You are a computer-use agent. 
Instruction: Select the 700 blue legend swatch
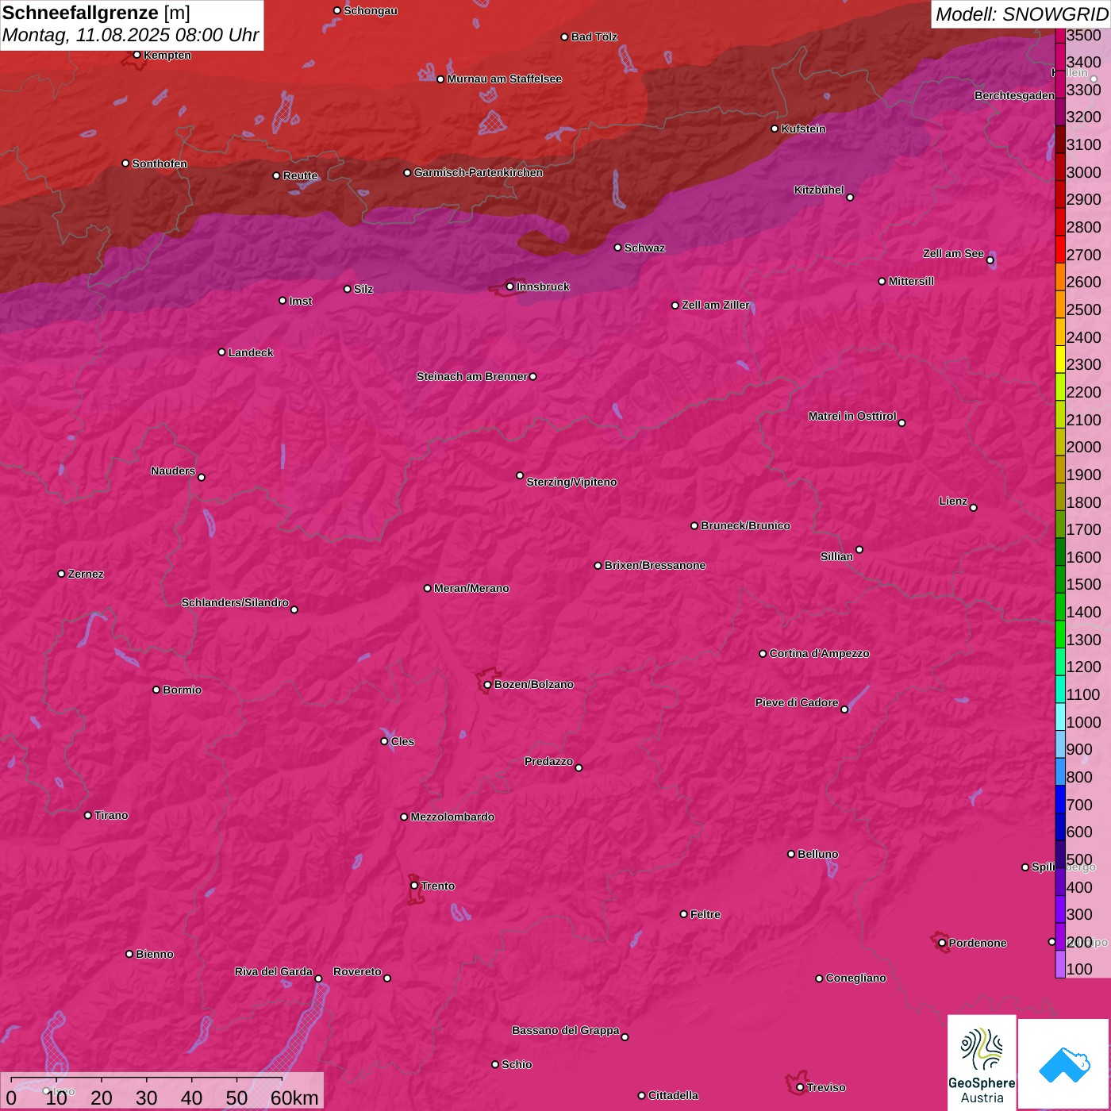1060,799
